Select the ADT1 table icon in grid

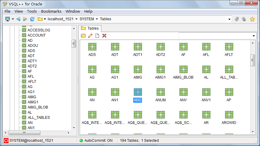138,47
